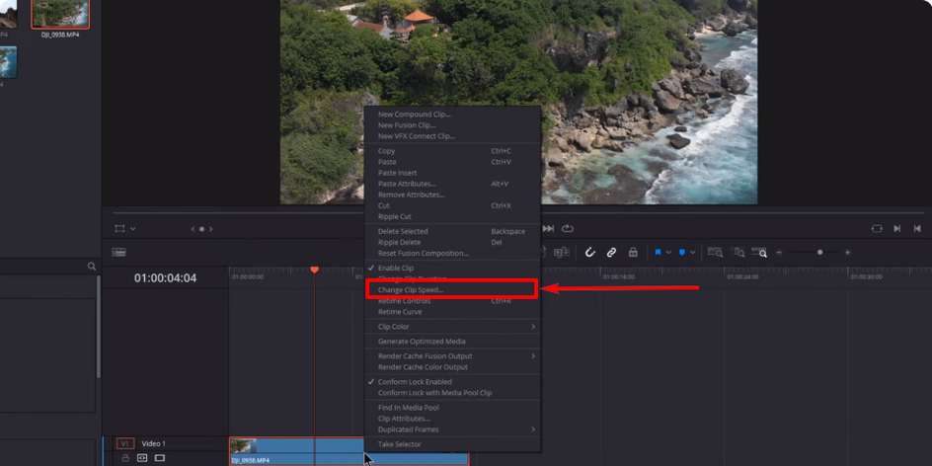Select Find In Media Pool item
The image size is (932, 466).
coord(452,408)
